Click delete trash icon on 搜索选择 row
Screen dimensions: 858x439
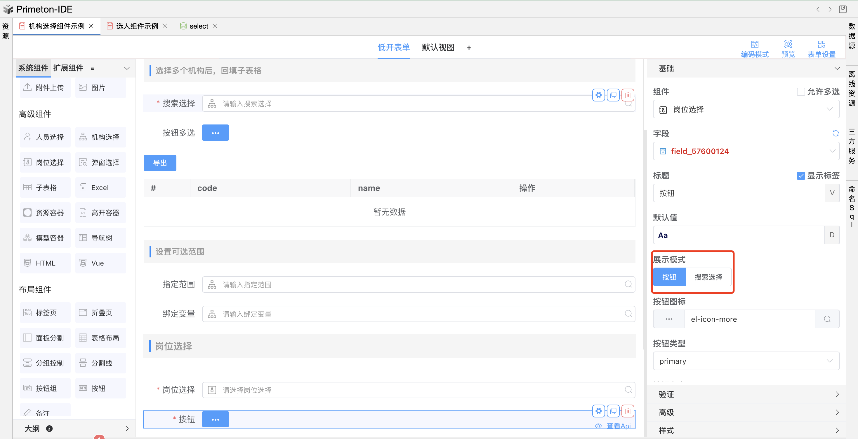pos(628,95)
